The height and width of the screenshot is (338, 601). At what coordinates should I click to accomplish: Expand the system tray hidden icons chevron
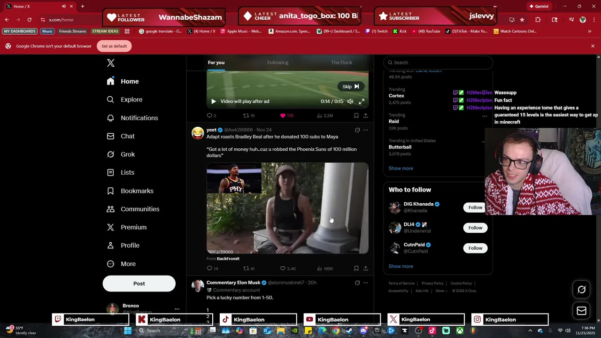(530, 330)
